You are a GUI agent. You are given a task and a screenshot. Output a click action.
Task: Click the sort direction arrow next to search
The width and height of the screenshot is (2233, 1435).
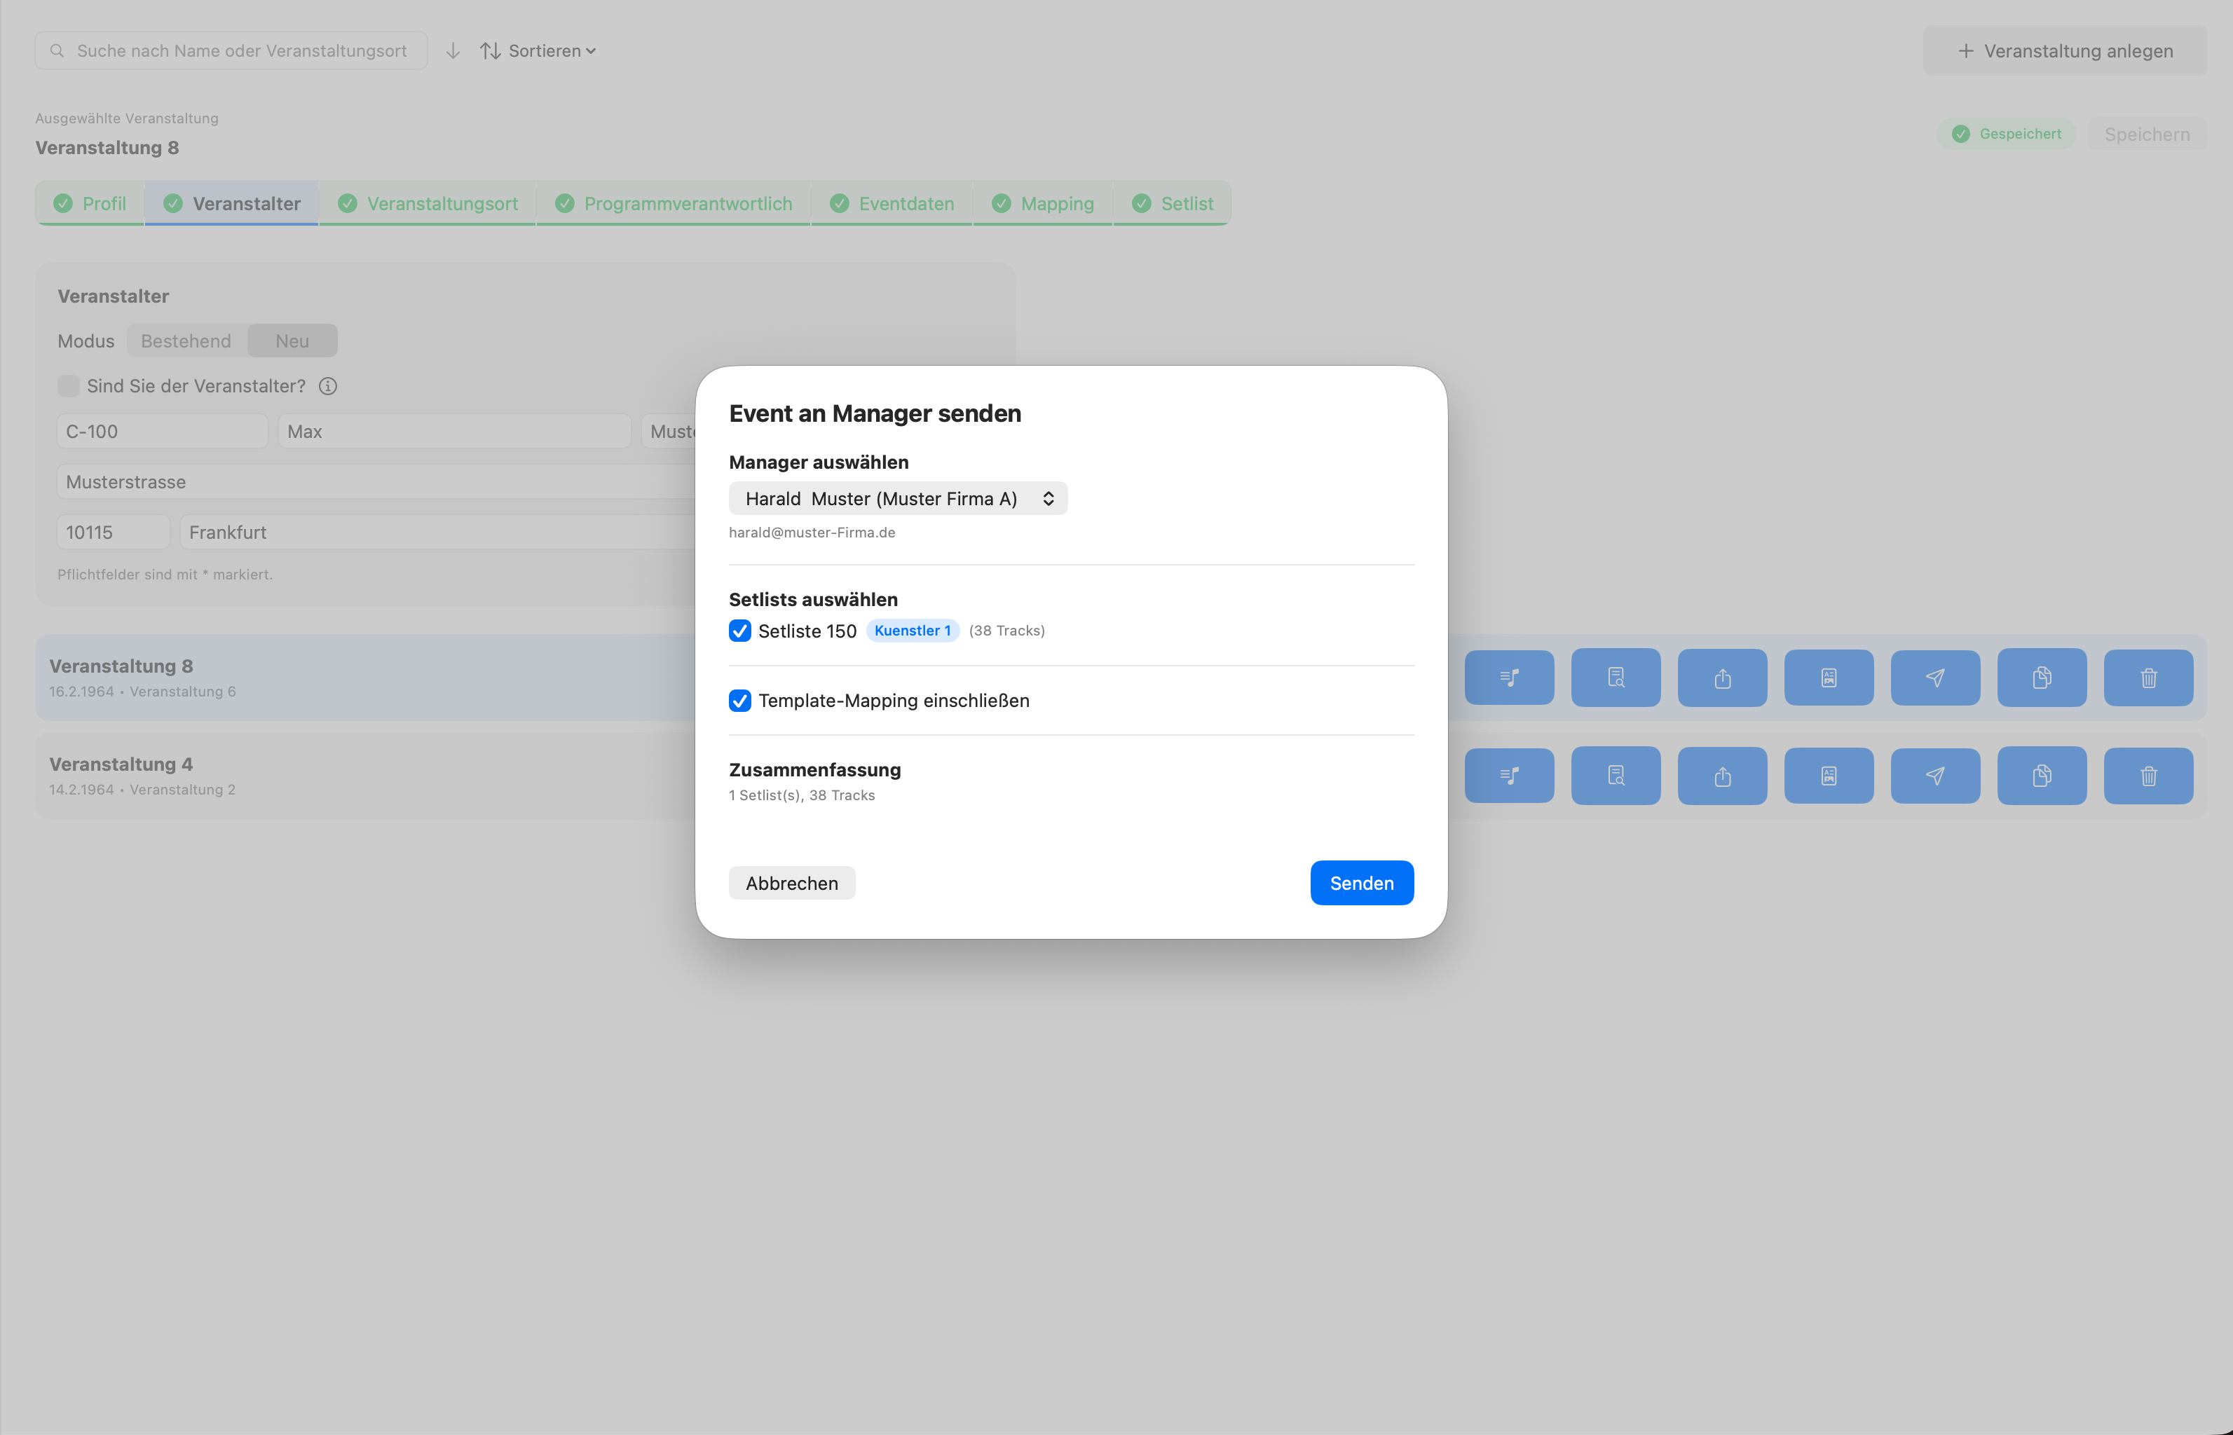(x=453, y=50)
